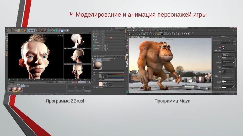Open the blue cube primitive icon
Image resolution: width=243 pixels, height=136 pixels.
click(x=49, y=31)
